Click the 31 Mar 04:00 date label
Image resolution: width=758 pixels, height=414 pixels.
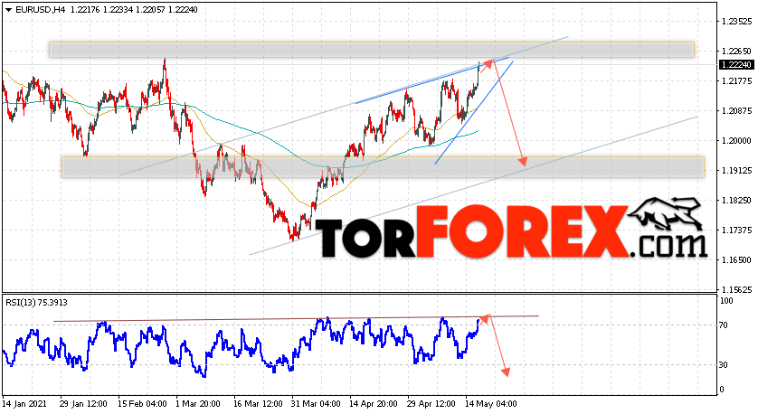[315, 403]
